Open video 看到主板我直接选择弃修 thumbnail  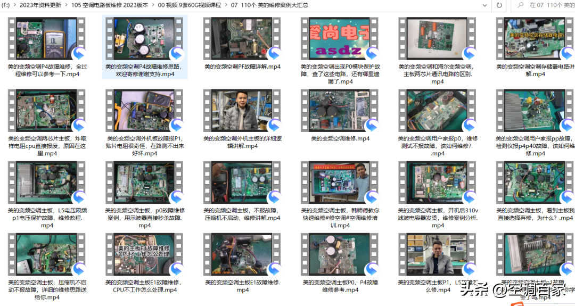pyautogui.click(x=536, y=183)
